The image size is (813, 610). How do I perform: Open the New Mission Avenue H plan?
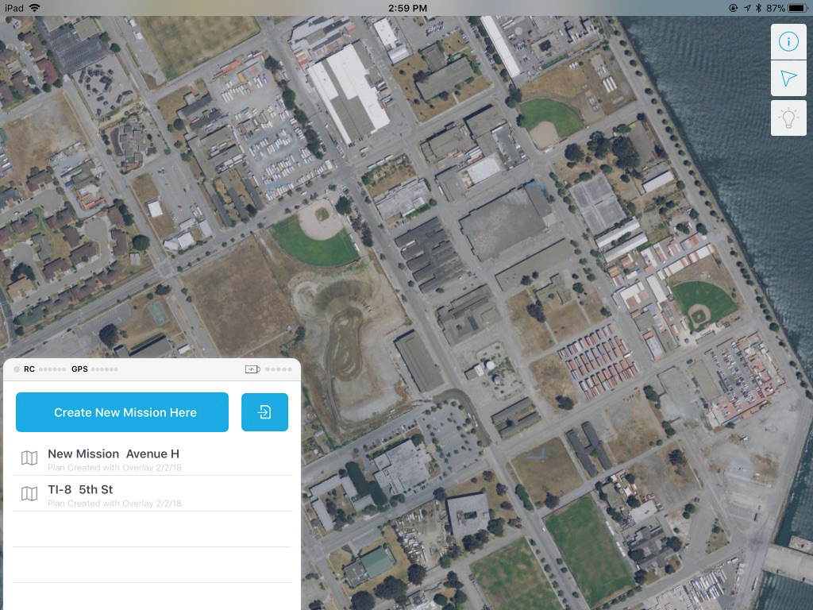coord(152,458)
